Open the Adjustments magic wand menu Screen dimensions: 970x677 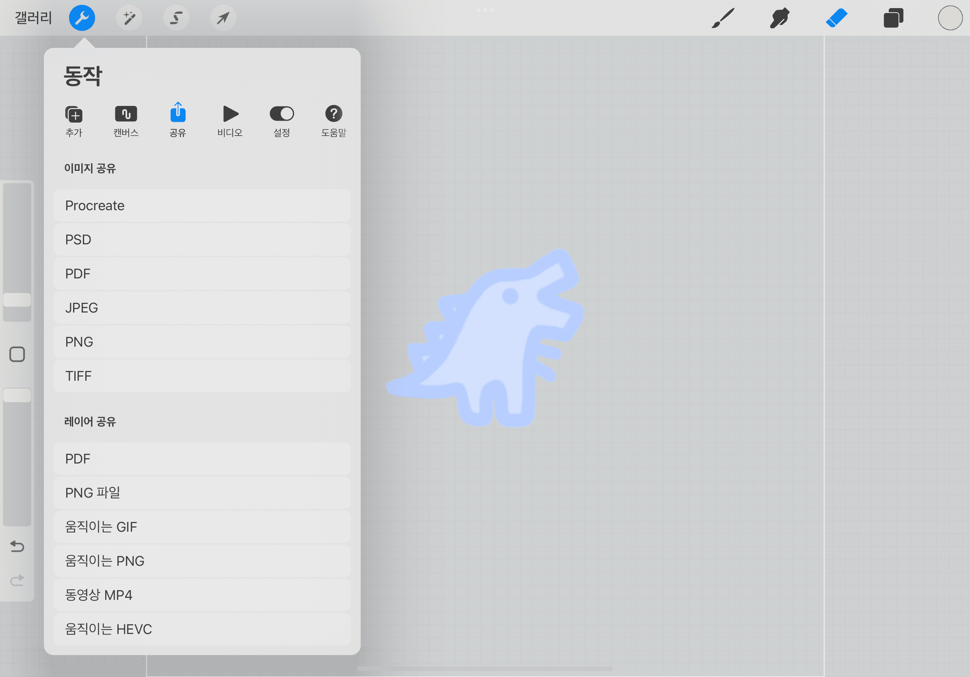[x=129, y=18]
